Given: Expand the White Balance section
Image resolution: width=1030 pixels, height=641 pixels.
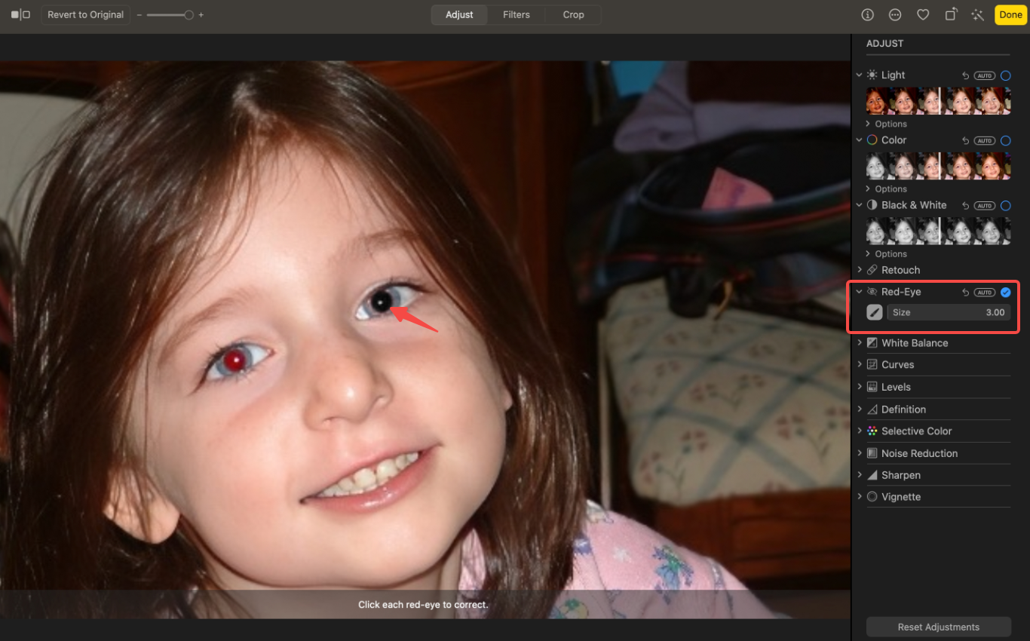Looking at the screenshot, I should click(x=860, y=342).
